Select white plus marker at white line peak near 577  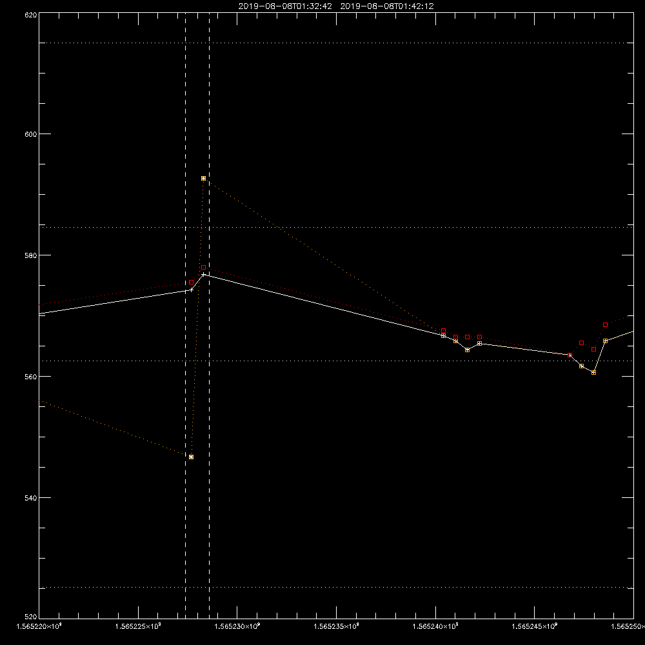pos(203,274)
